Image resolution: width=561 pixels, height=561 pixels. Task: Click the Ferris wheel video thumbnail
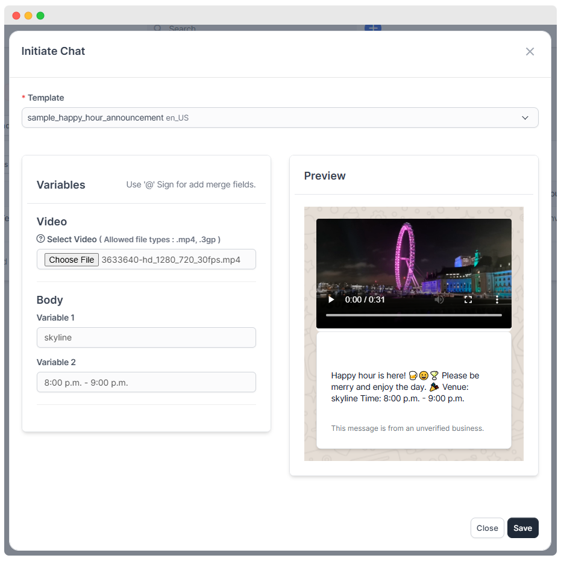[x=413, y=259]
